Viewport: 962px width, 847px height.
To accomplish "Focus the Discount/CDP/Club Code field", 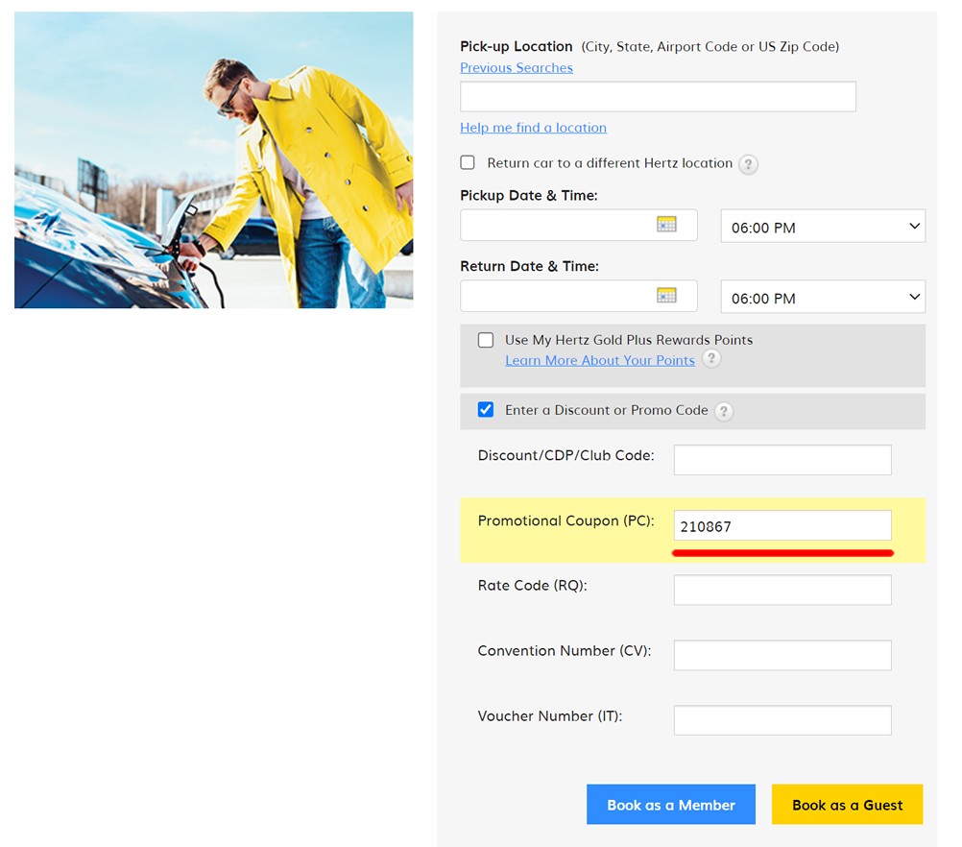I will (782, 460).
